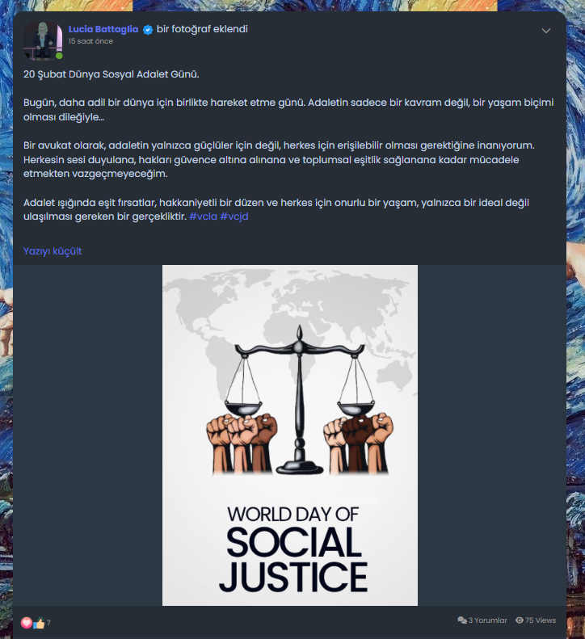Open the #vcla hashtag
585x639 pixels.
[203, 217]
